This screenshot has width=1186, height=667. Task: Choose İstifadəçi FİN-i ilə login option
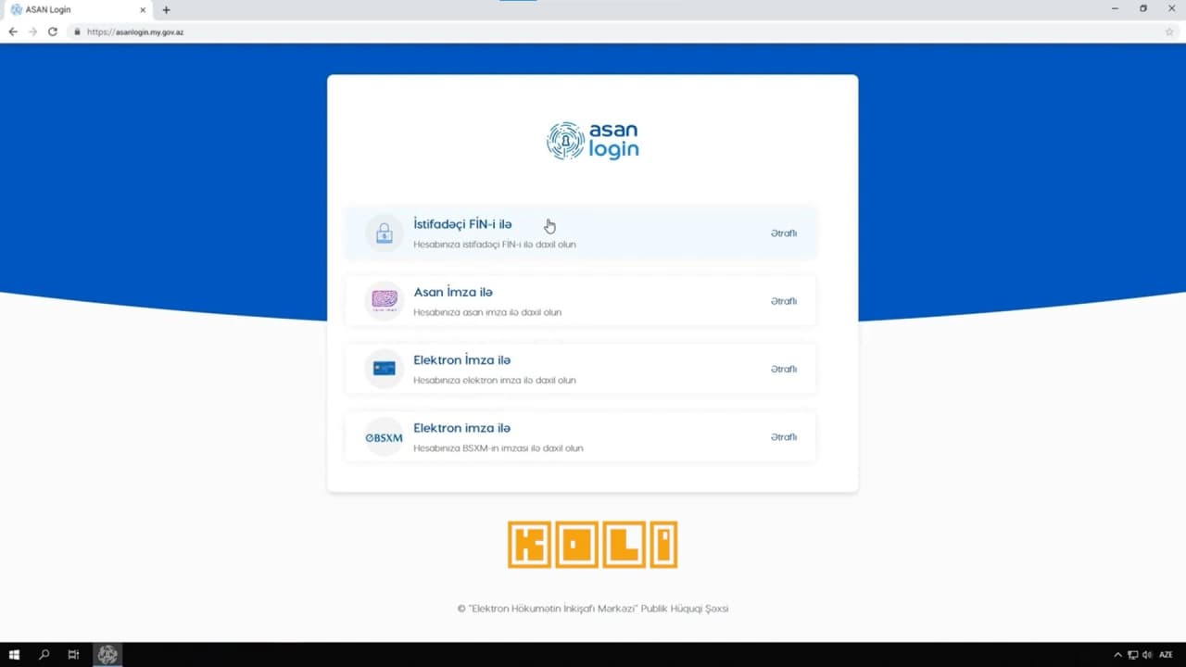(580, 233)
